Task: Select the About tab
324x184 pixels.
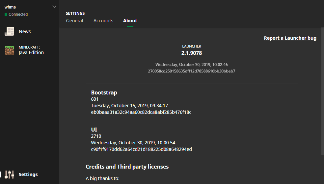Action: 130,21
